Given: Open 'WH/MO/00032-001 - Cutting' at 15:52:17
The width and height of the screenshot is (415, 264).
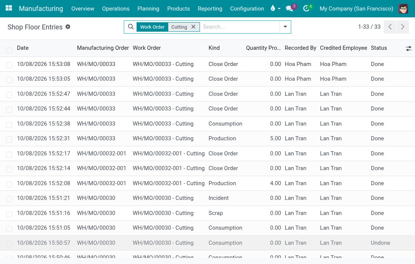Looking at the screenshot, I should (x=169, y=153).
